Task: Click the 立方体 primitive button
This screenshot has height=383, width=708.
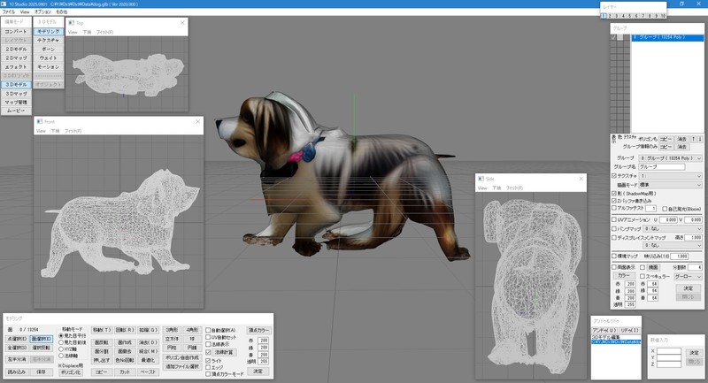Action: pyautogui.click(x=173, y=338)
